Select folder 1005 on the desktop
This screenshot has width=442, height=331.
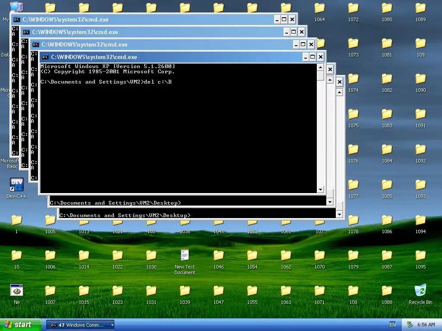pyautogui.click(x=50, y=224)
